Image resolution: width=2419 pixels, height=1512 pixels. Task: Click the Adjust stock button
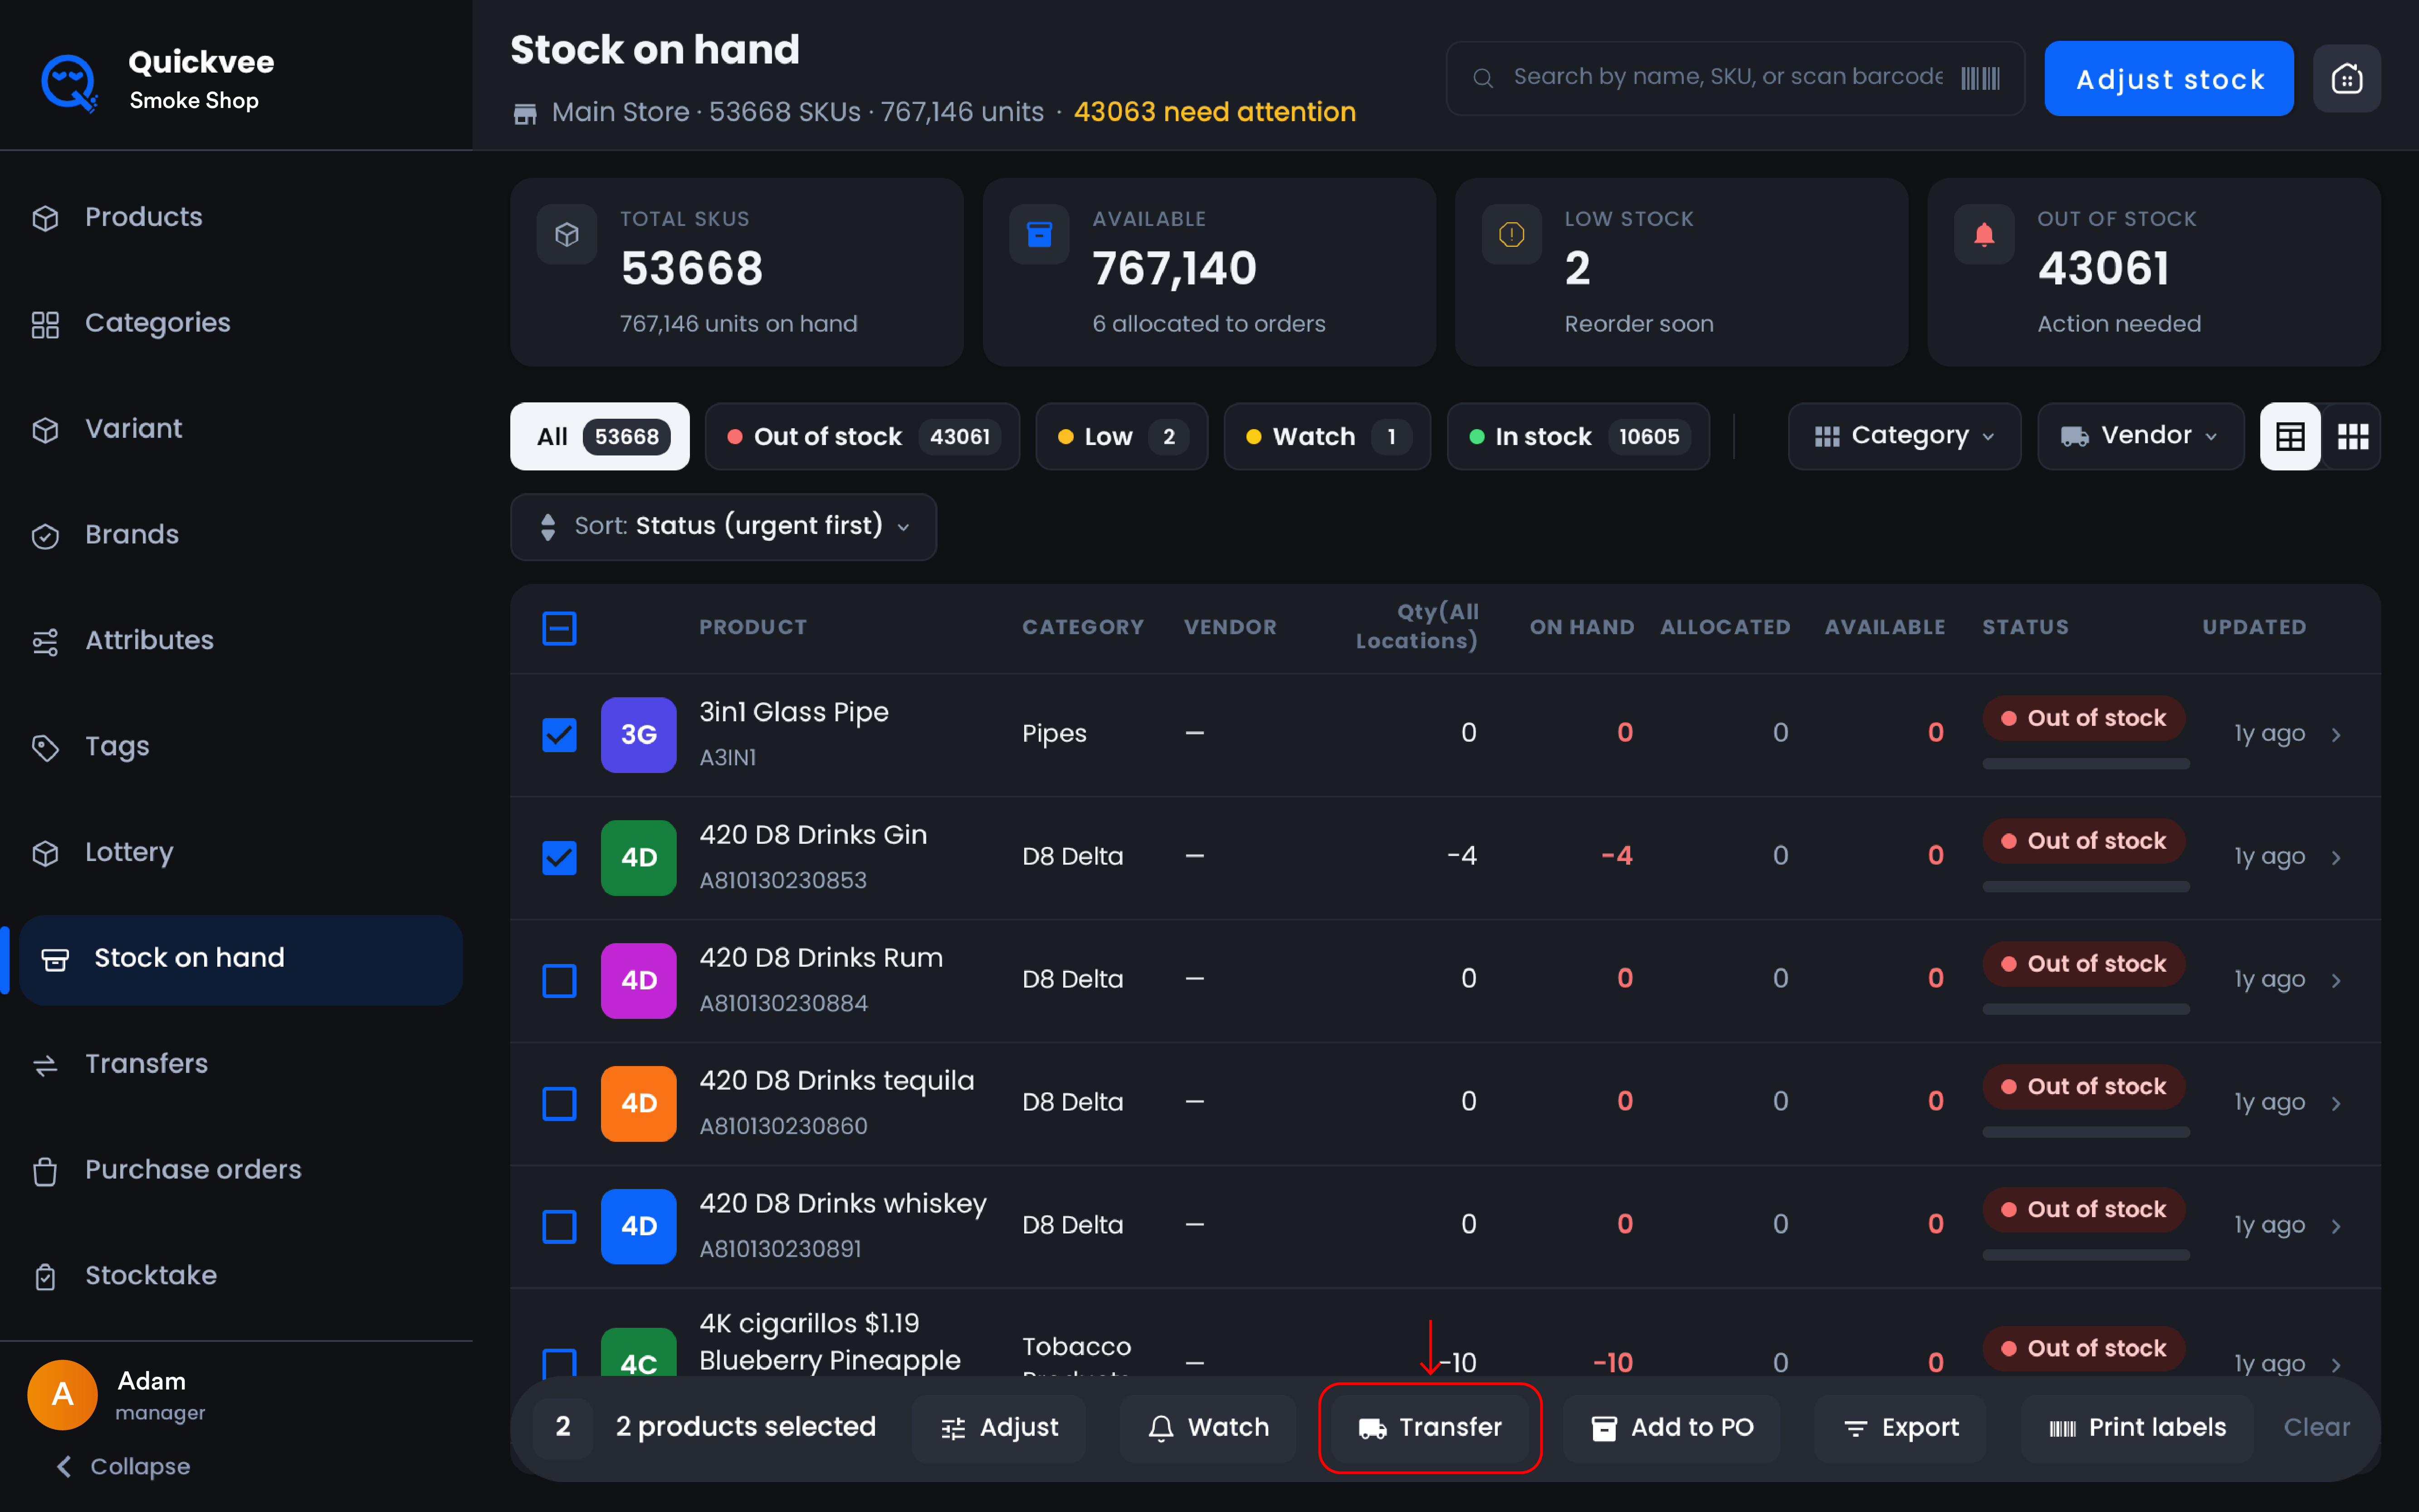(2168, 78)
